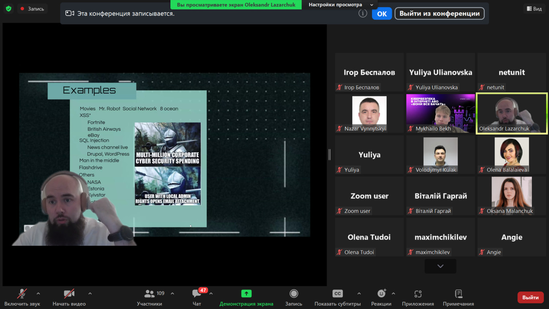Click the cyber security meme image on slide
Image resolution: width=549 pixels, height=309 pixels.
coord(168,164)
